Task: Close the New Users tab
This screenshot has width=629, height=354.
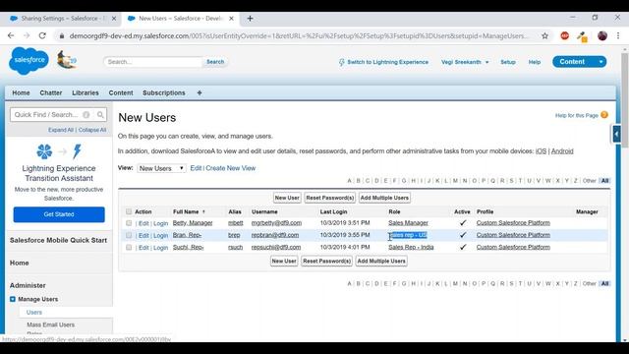Action: point(231,19)
